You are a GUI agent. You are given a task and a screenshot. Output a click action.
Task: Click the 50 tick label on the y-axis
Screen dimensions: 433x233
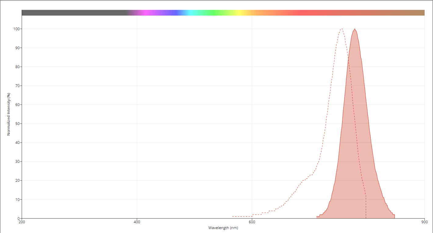coord(16,124)
